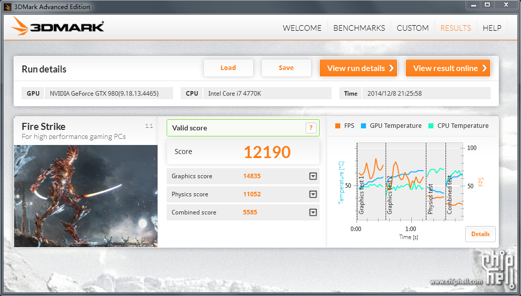Click the chart Details button
The height and width of the screenshot is (296, 521).
(x=480, y=234)
